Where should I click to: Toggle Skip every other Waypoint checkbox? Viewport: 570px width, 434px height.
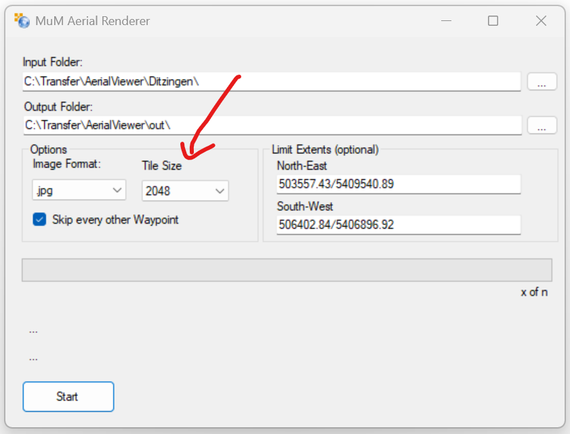coord(40,220)
